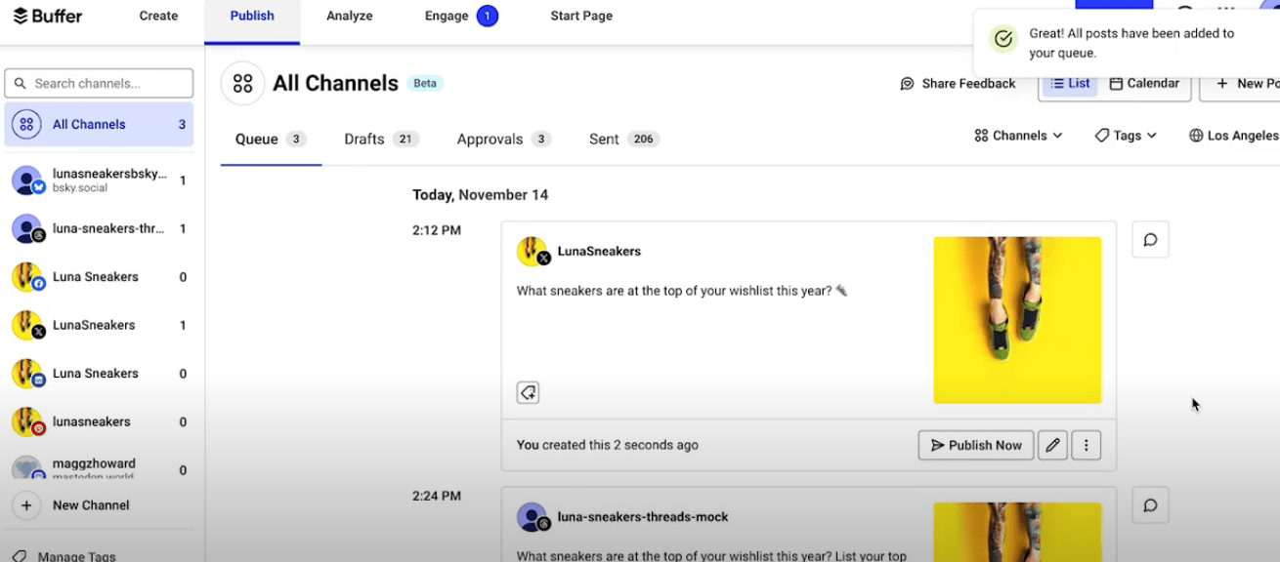Viewport: 1280px width, 562px height.
Task: Open comments on the 2:12 PM post
Action: click(x=1150, y=240)
